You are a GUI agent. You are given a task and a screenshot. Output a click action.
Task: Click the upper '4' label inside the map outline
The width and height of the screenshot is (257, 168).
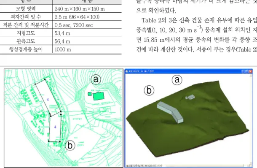pyautogui.click(x=48, y=100)
